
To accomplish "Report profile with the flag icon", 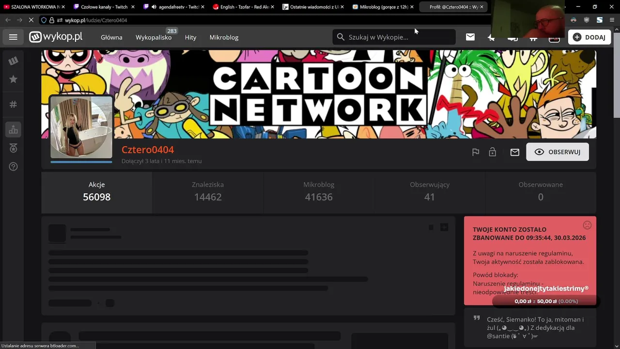I will [476, 152].
